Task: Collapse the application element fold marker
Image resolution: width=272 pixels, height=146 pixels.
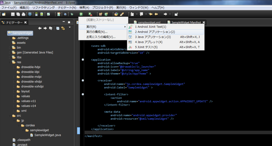Action: (83, 59)
